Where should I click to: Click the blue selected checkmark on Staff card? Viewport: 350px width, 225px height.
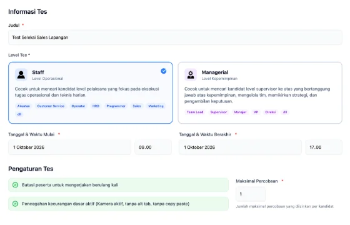click(x=164, y=71)
